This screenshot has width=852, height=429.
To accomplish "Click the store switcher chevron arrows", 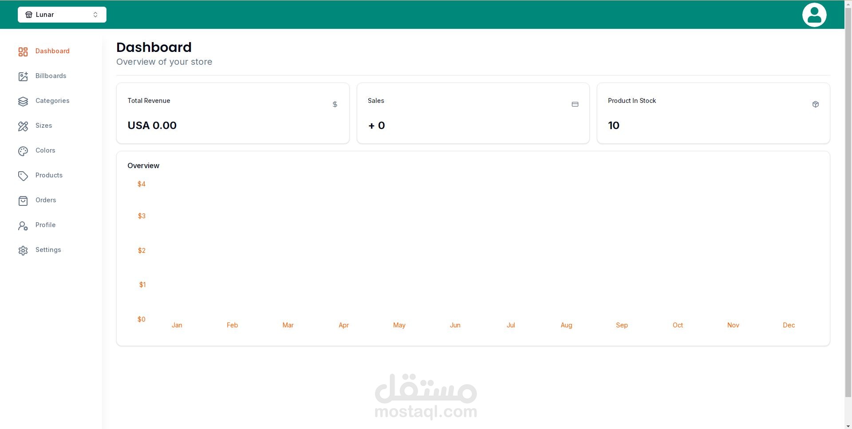I will click(x=95, y=14).
